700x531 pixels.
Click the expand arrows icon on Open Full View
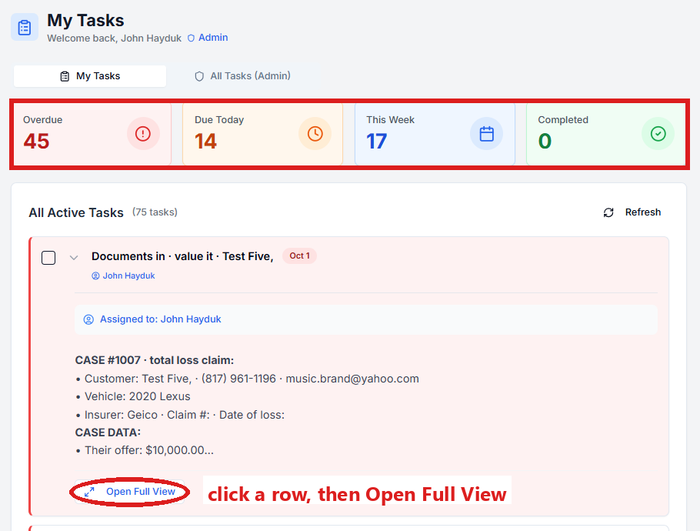click(89, 492)
